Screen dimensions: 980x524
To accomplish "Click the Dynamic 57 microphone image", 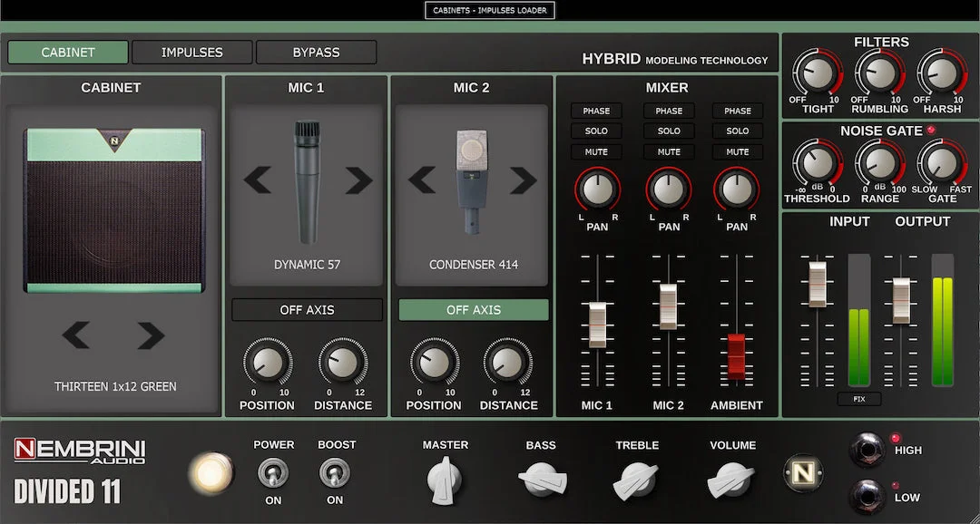I will click(x=307, y=182).
